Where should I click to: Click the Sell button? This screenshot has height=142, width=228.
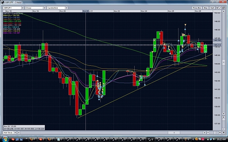click(x=212, y=8)
